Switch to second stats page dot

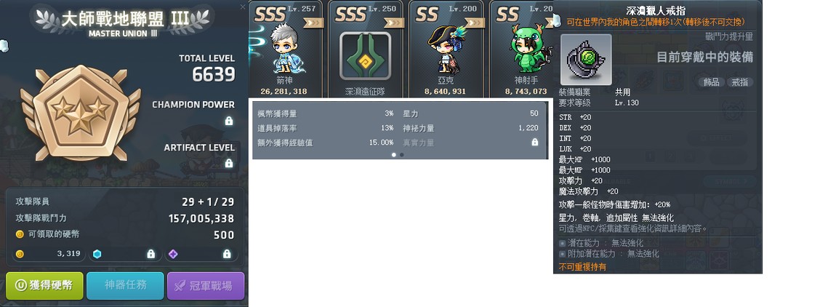402,155
